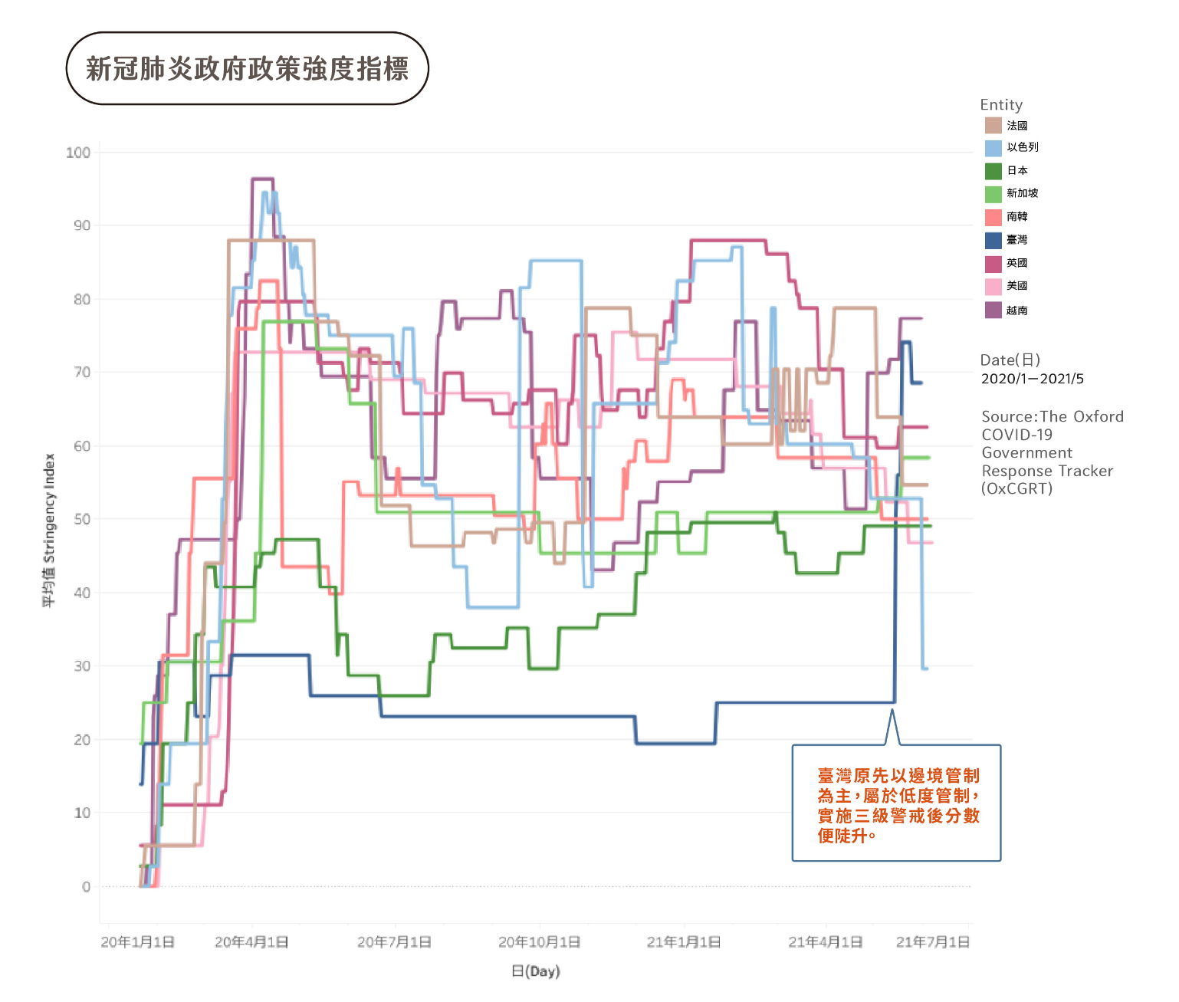1179x1002 pixels.
Task: Click the 越南 purple legend swatch
Action: tap(993, 310)
